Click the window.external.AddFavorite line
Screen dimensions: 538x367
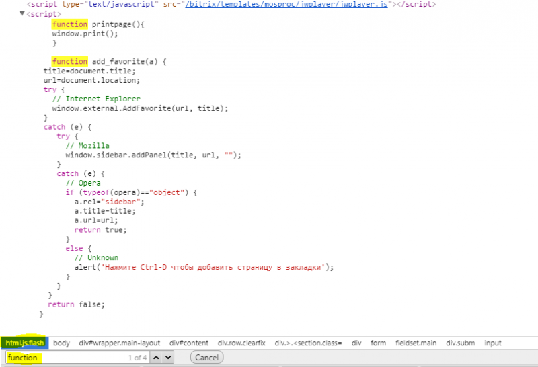[x=140, y=108]
